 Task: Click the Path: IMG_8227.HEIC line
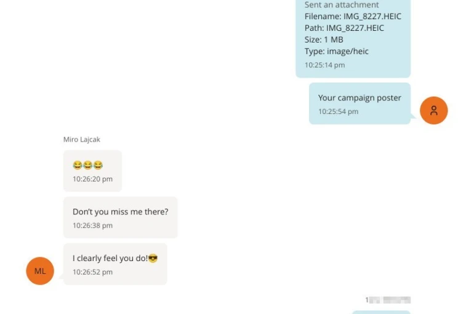pos(344,28)
